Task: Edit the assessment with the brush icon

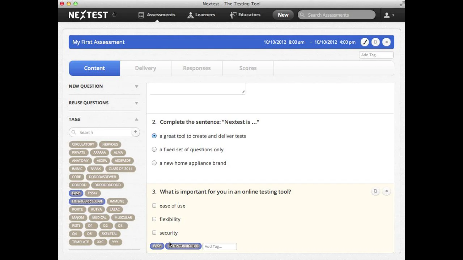Action: click(365, 42)
